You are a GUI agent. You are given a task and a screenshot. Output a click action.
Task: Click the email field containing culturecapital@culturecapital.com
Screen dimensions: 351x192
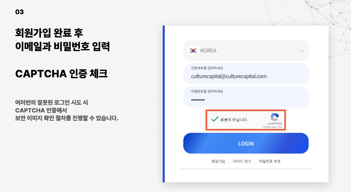pyautogui.click(x=246, y=74)
